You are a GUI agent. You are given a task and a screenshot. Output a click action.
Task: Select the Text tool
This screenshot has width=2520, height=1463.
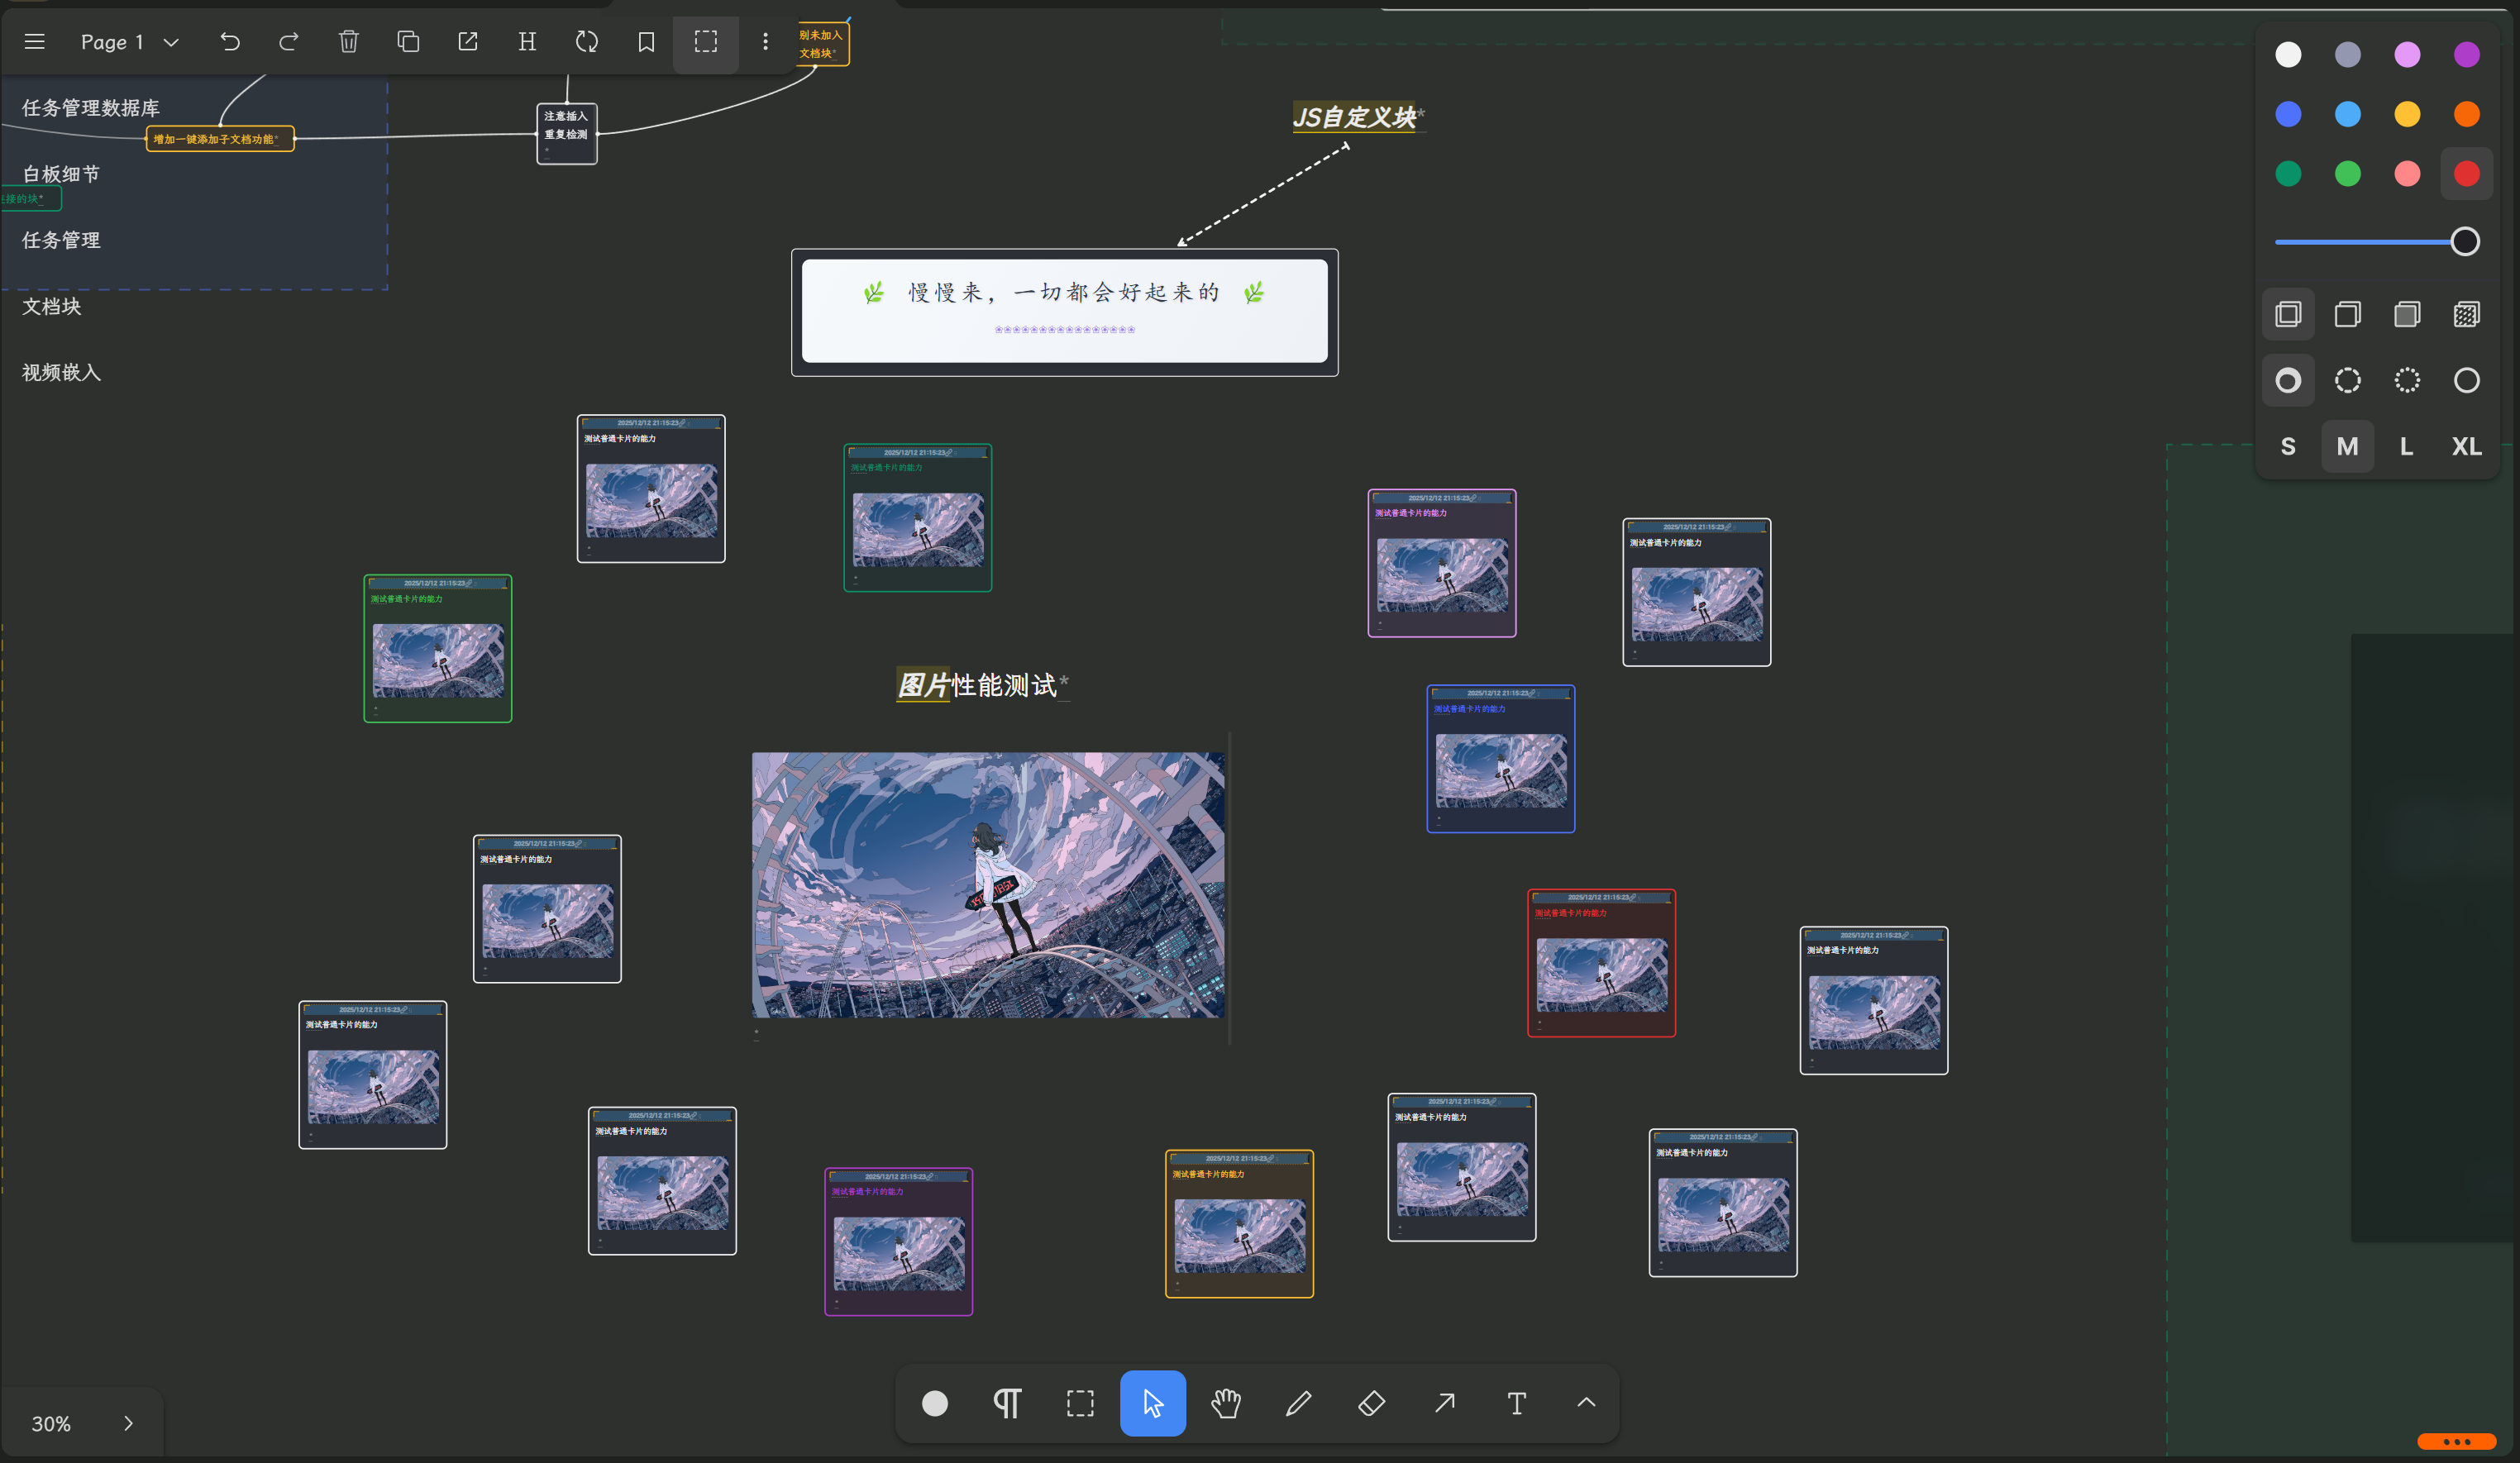(x=1516, y=1403)
